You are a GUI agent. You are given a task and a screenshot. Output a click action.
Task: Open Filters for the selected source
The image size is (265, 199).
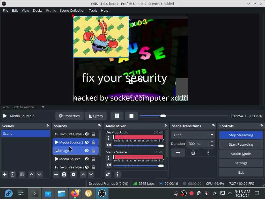click(x=96, y=116)
